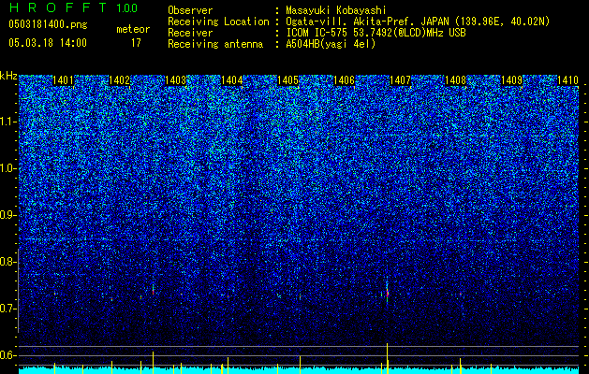Click the Observer field label
The image size is (589, 374).
(x=190, y=10)
